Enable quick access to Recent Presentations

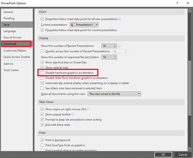[42, 51]
